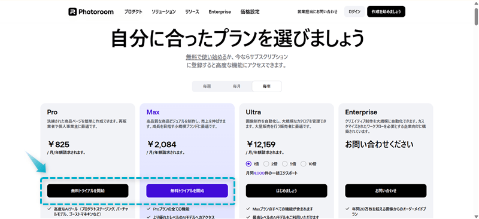Select the 1倍 radio option
Screen dimensions: 479x219
248,164
